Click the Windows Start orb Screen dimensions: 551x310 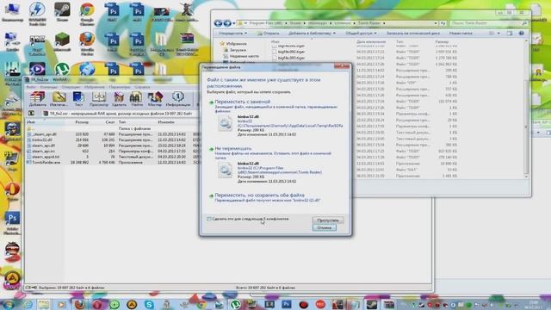(8, 304)
